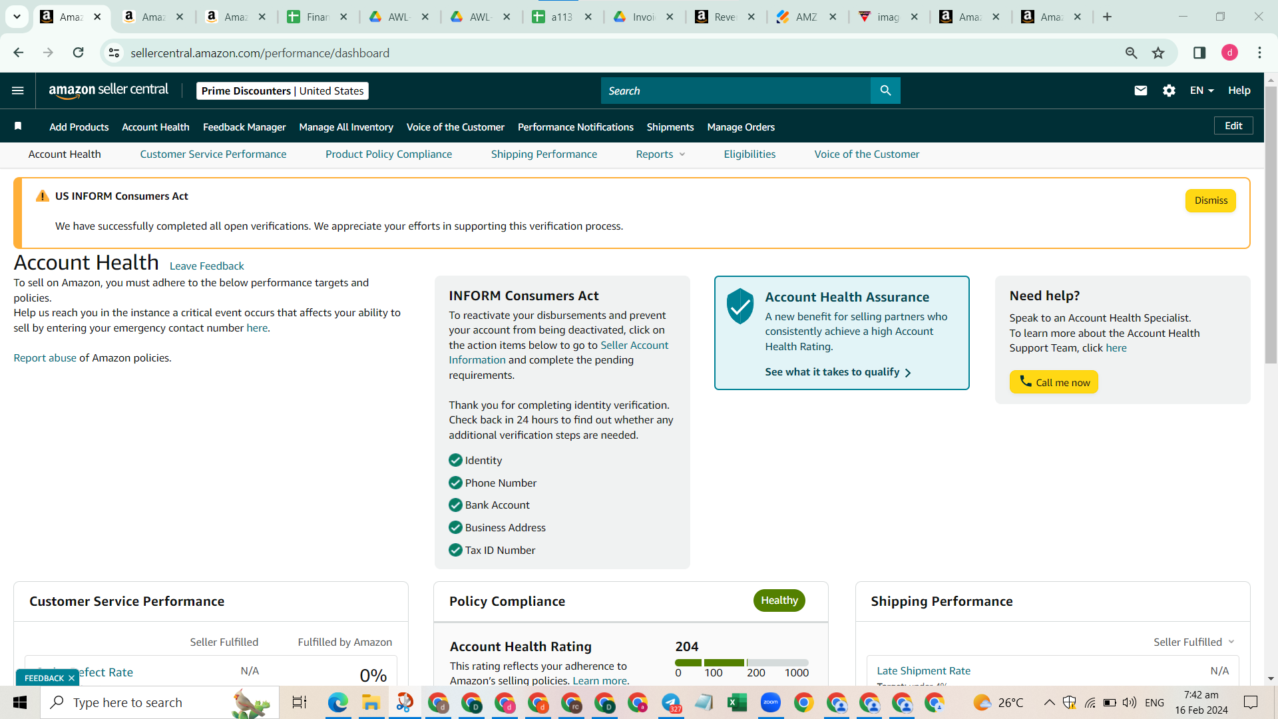Open Feedback Manager menu item
The width and height of the screenshot is (1278, 719).
click(x=244, y=127)
